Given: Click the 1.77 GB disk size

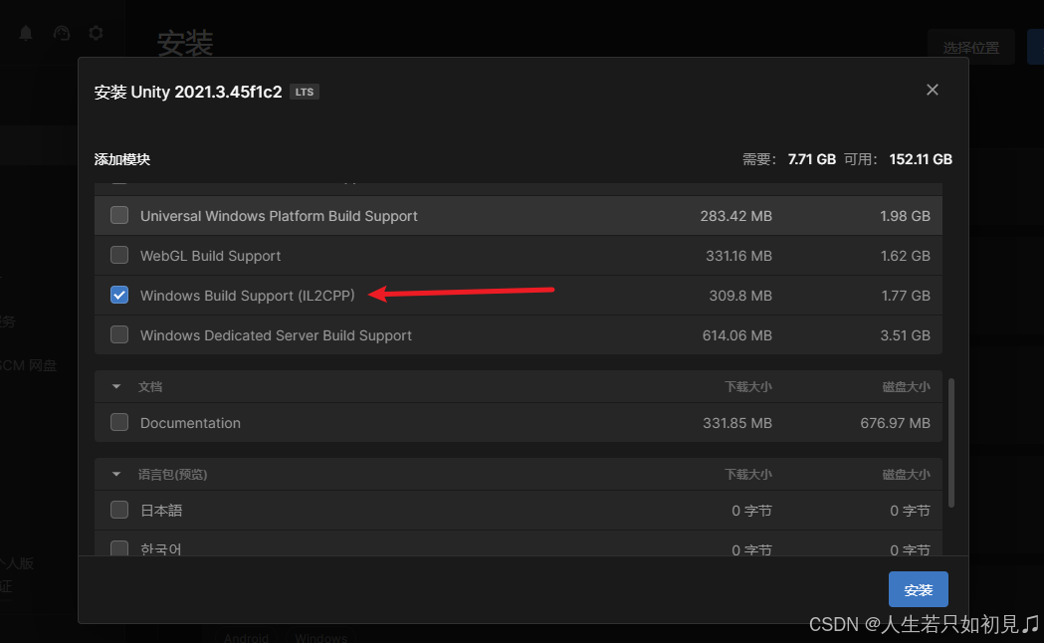Looking at the screenshot, I should point(906,296).
